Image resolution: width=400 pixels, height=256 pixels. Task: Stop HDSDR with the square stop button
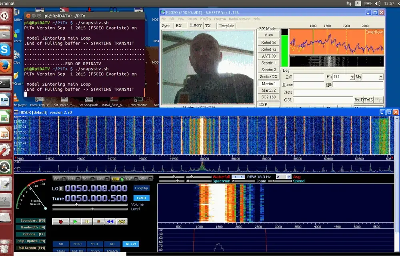[98, 221]
